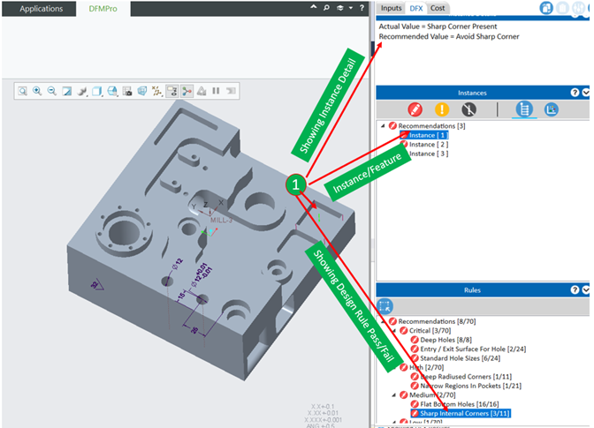
Task: Select Recommendations [8/70] rules node
Action: [x=437, y=321]
